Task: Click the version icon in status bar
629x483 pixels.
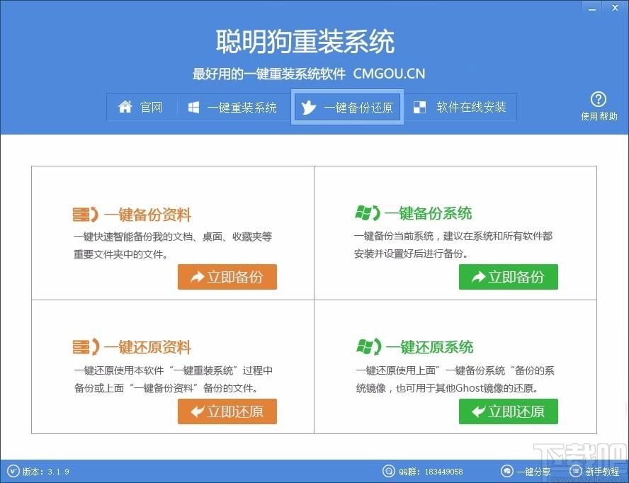Action: point(13,471)
